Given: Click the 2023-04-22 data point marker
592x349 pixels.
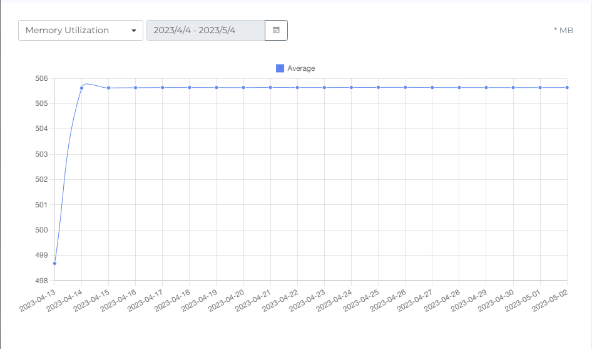Looking at the screenshot, I should click(x=297, y=87).
